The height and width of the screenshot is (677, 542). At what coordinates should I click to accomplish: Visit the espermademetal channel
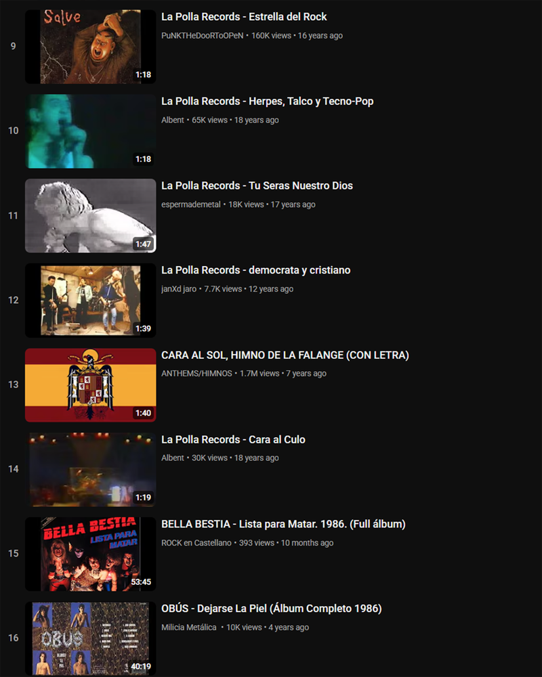[191, 204]
